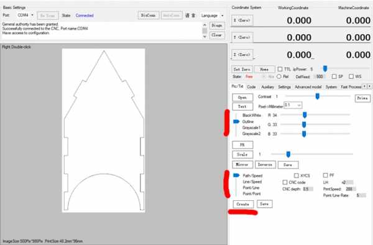Viewport: 373px width, 245px height.
Task: Click the CNC depth input field
Action: click(x=308, y=189)
